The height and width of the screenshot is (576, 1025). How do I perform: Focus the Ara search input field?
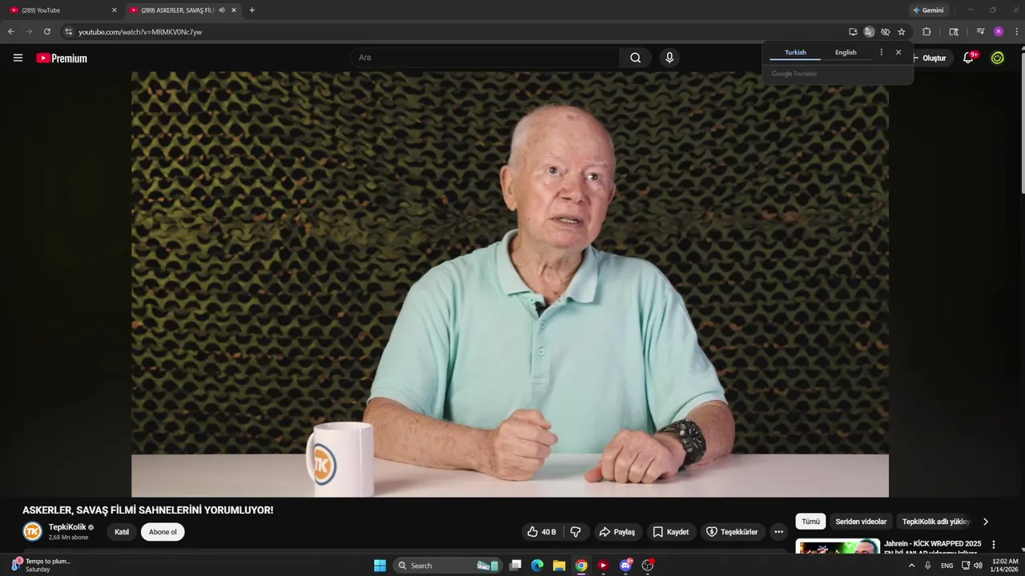click(484, 58)
